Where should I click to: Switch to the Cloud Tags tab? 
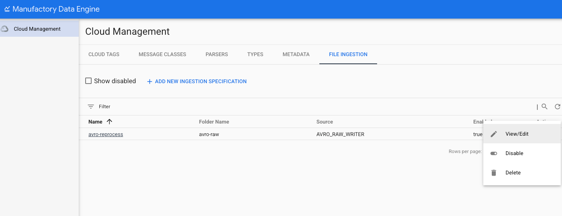coord(104,54)
